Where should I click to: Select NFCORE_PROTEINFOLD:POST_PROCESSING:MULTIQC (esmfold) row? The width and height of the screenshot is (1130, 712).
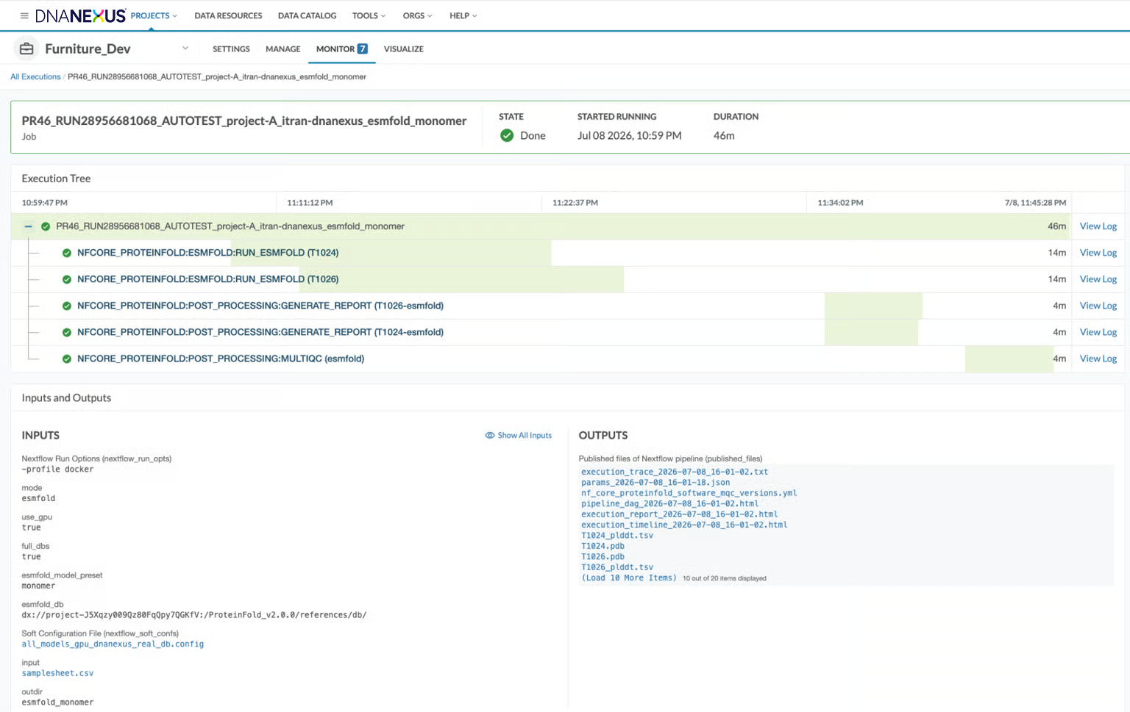pyautogui.click(x=541, y=359)
